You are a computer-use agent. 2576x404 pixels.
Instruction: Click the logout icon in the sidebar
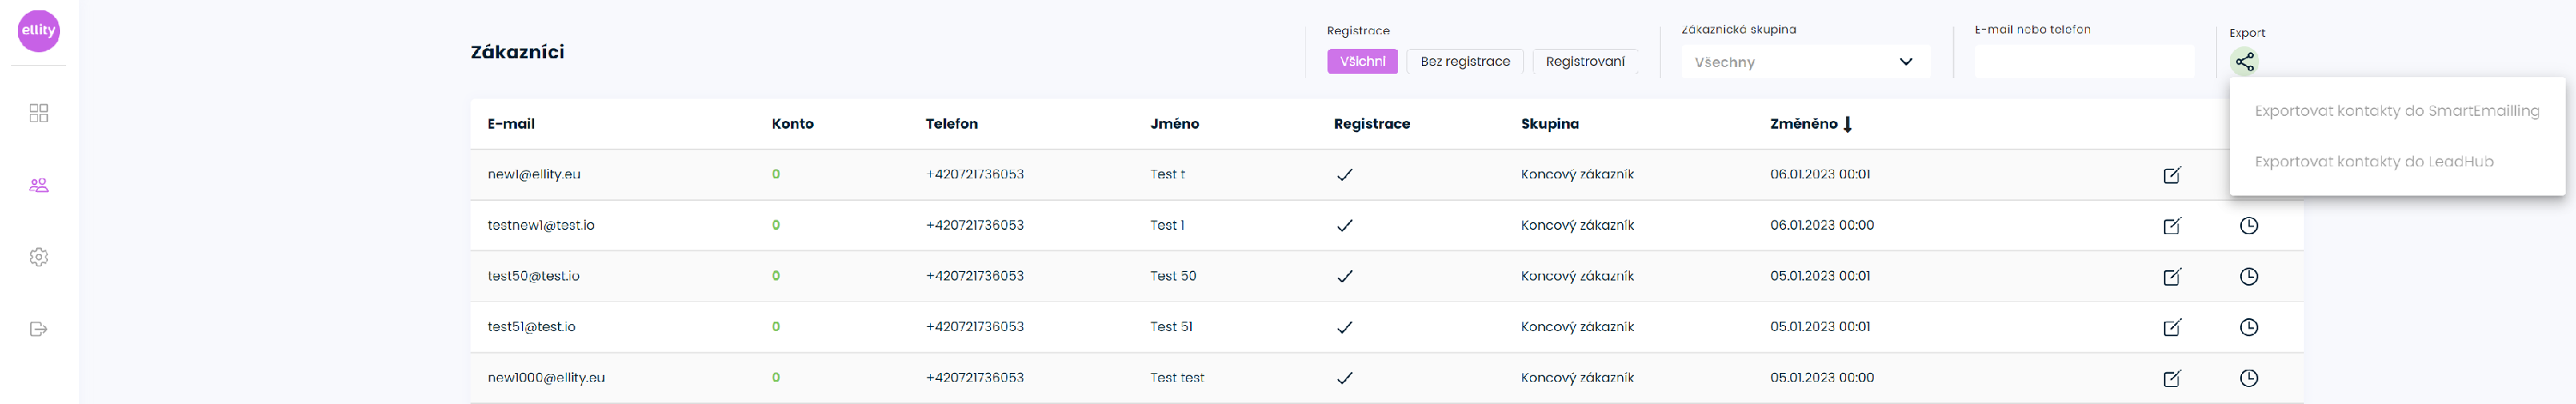click(x=38, y=329)
